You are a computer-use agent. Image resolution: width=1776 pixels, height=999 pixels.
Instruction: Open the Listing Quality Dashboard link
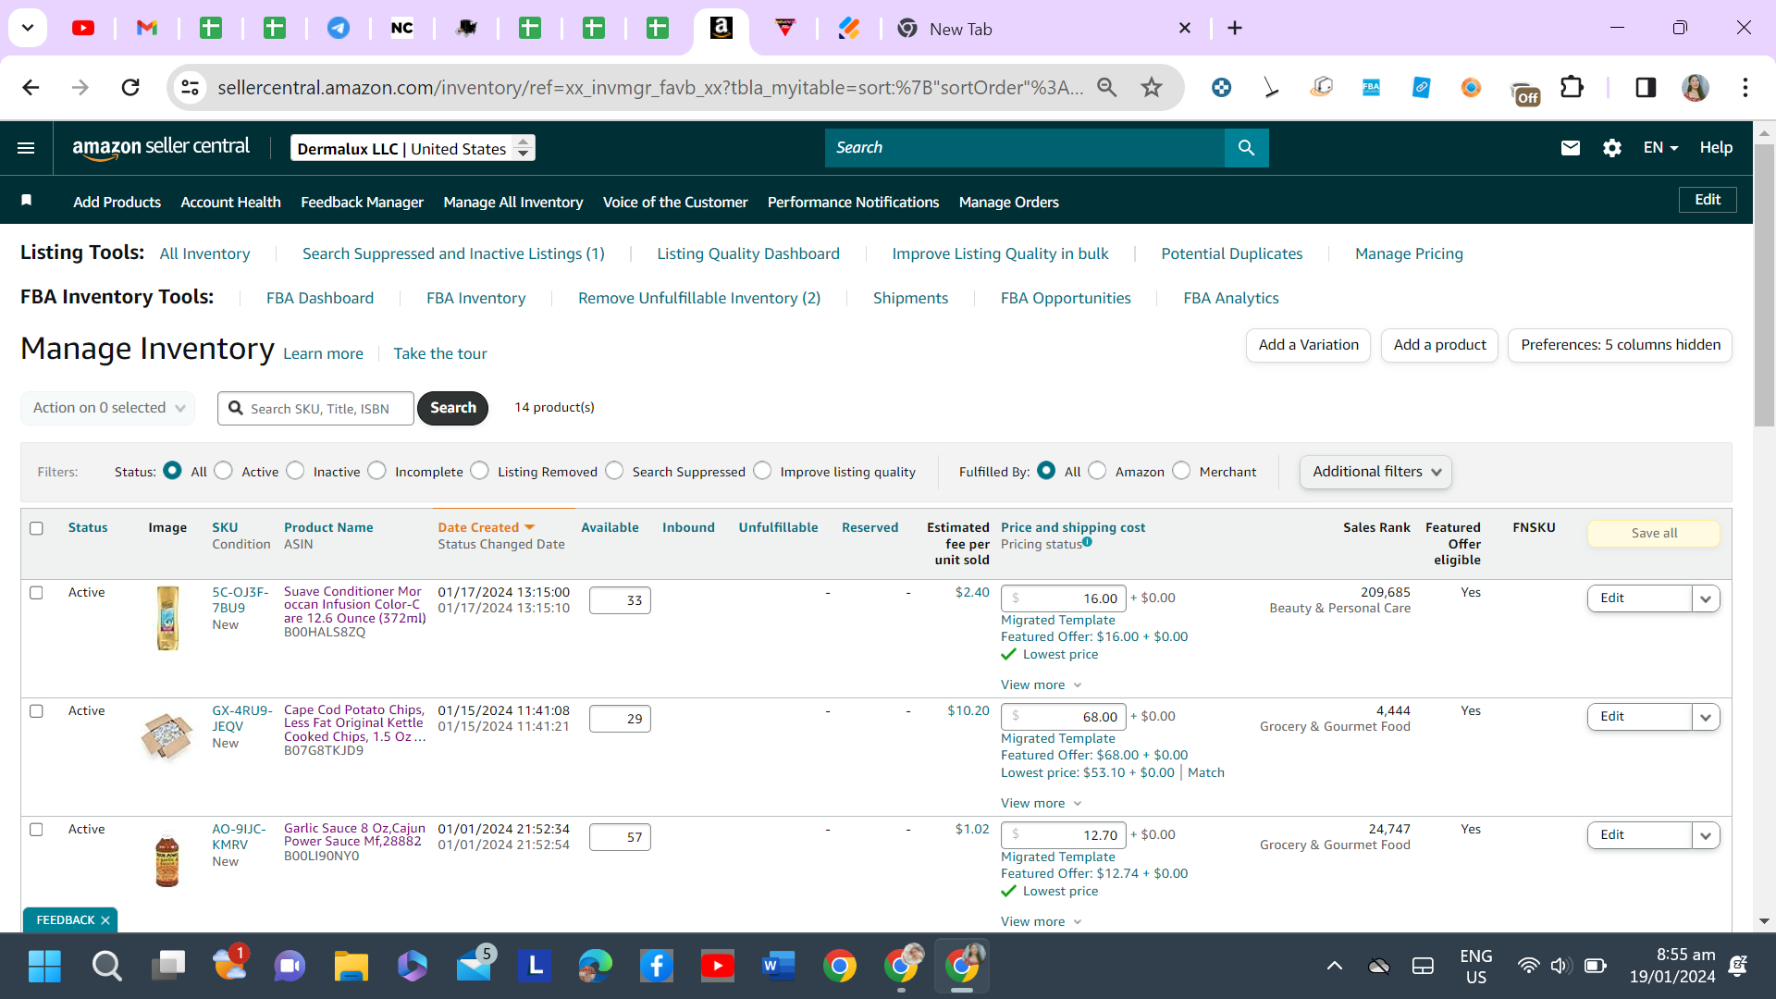[748, 253]
